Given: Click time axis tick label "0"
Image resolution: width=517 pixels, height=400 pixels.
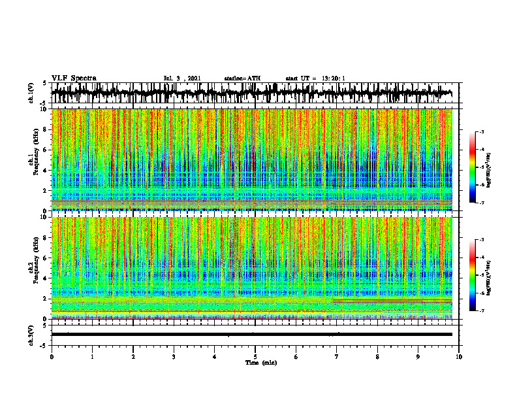Looking at the screenshot, I should pyautogui.click(x=52, y=357).
